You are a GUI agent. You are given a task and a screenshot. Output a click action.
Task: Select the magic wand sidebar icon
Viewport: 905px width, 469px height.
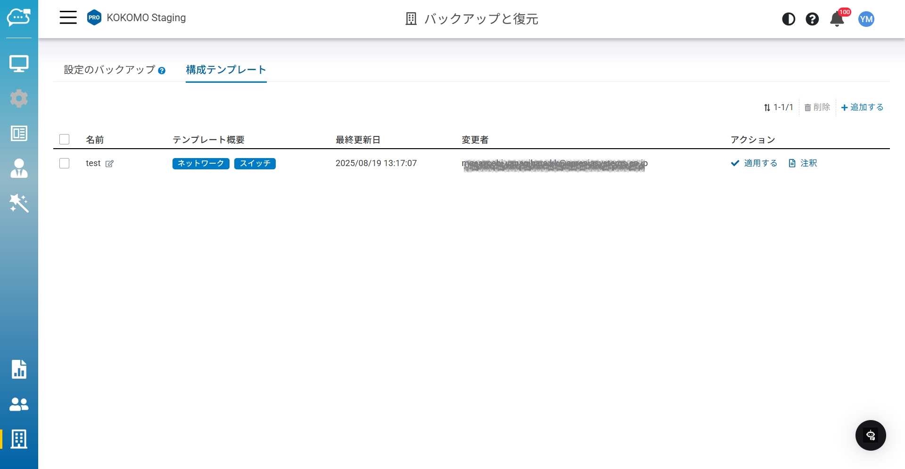[19, 203]
